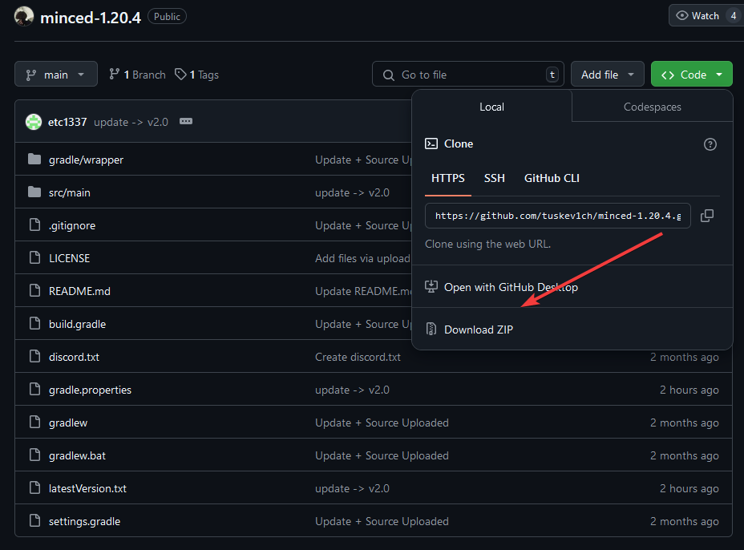Click the GitHub Desktop icon
Viewport: 744px width, 550px height.
click(431, 287)
